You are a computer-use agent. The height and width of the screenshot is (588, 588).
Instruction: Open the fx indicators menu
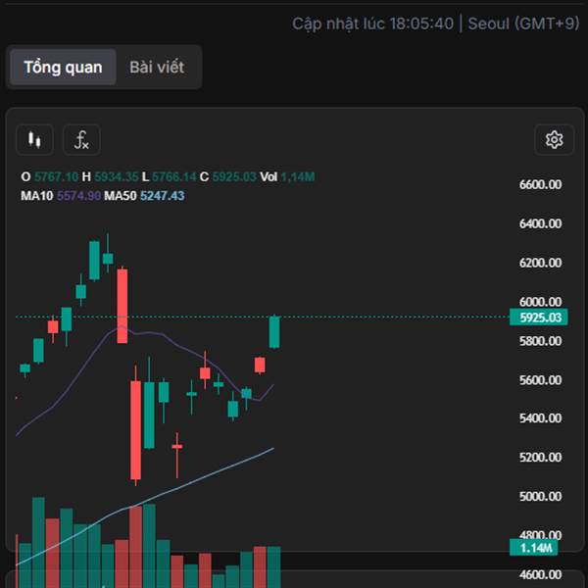click(x=81, y=140)
